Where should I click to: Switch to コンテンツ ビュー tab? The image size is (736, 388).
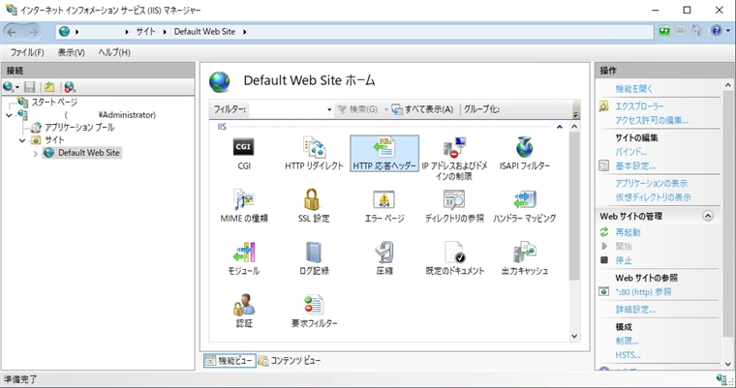(x=290, y=361)
